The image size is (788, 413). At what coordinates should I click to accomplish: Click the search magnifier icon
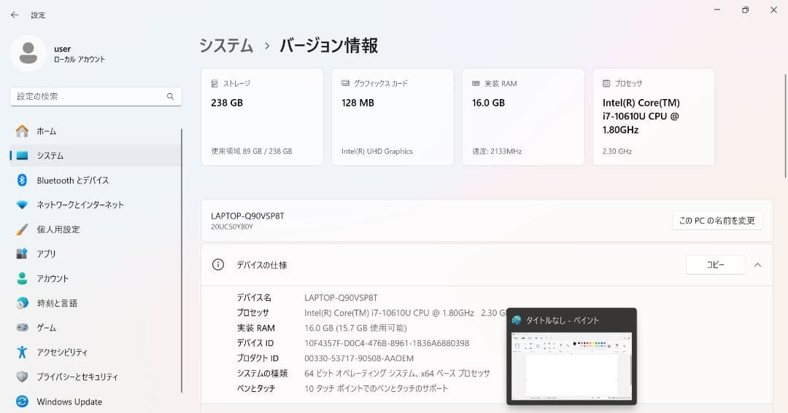click(170, 96)
